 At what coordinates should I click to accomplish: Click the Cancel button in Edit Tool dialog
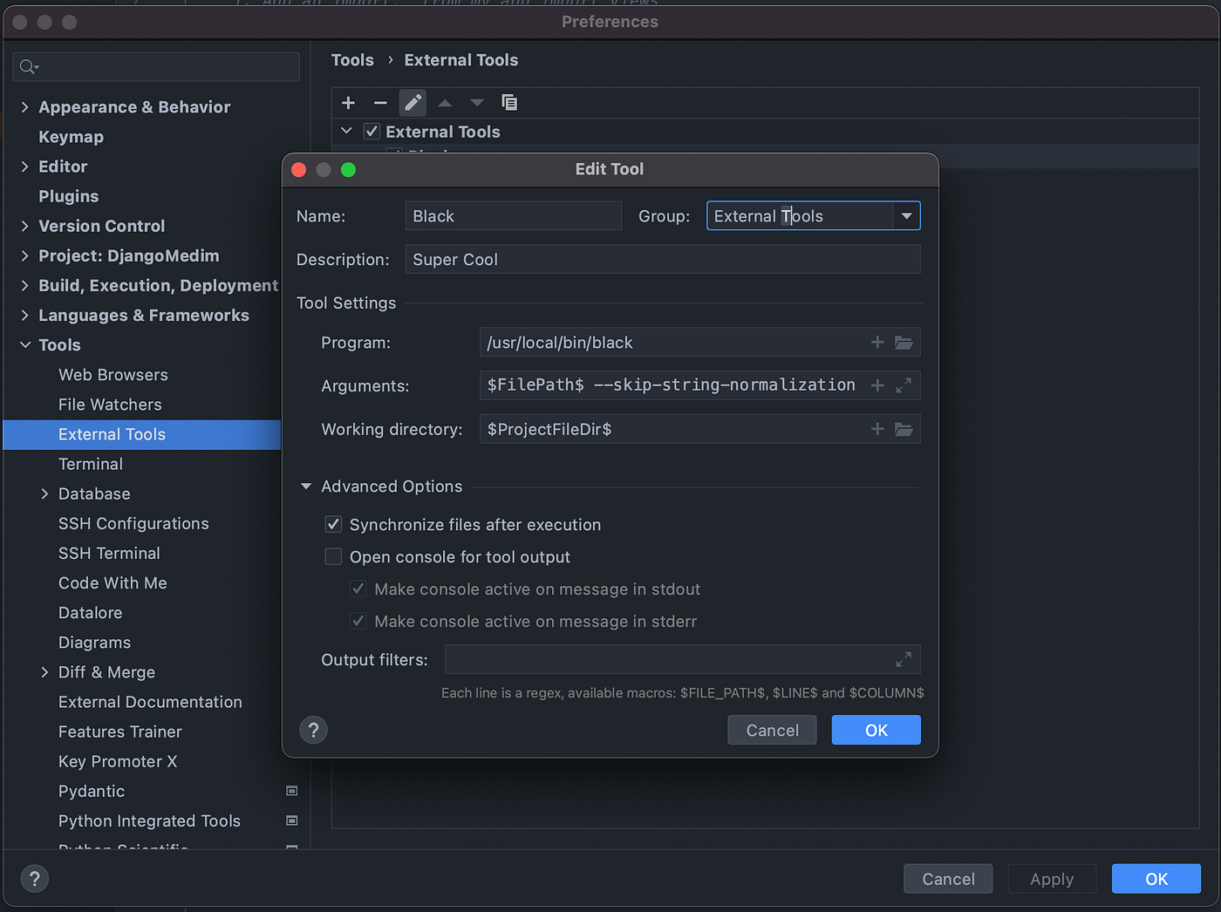click(x=772, y=730)
